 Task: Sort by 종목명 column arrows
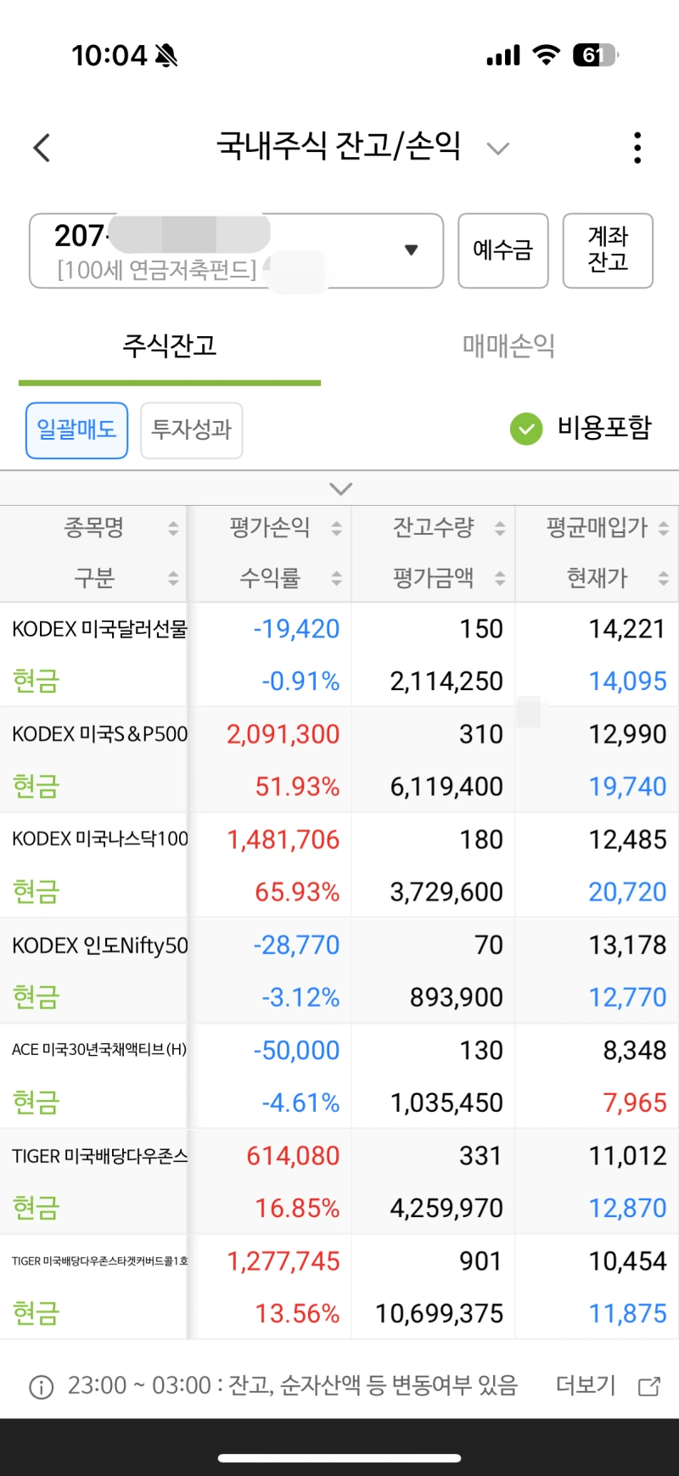point(173,529)
